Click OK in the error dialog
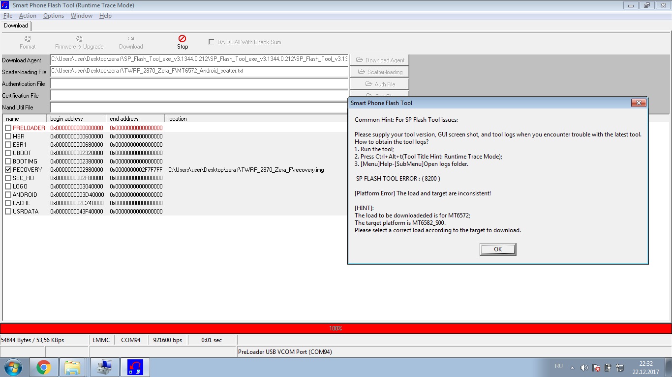 pos(498,249)
